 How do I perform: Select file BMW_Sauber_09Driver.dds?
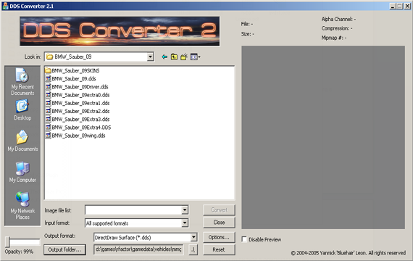tap(77, 87)
